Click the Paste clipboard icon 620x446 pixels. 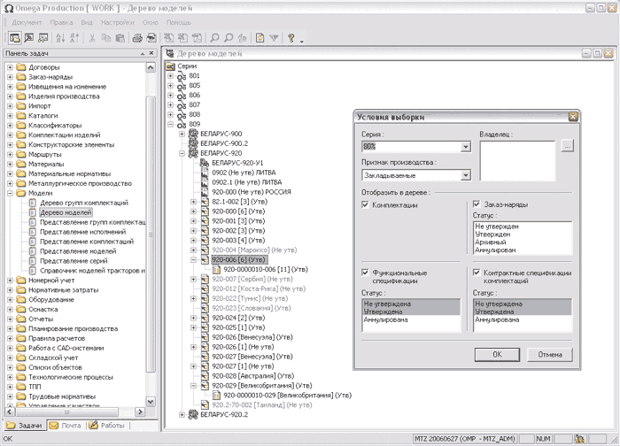pyautogui.click(x=120, y=38)
